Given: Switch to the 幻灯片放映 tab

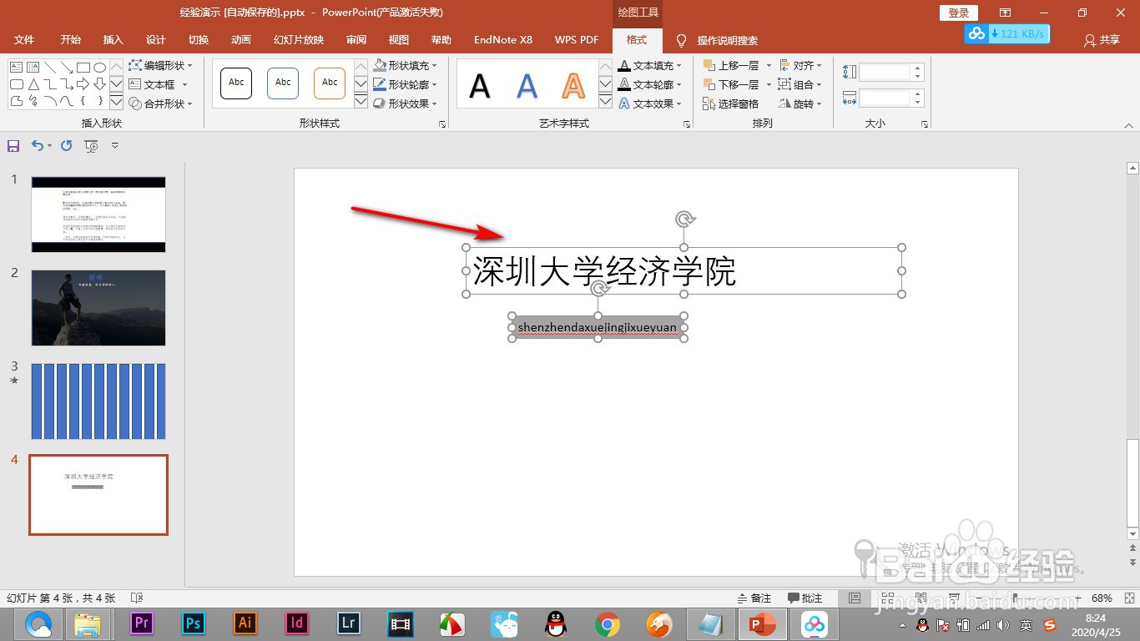Looking at the screenshot, I should [299, 40].
